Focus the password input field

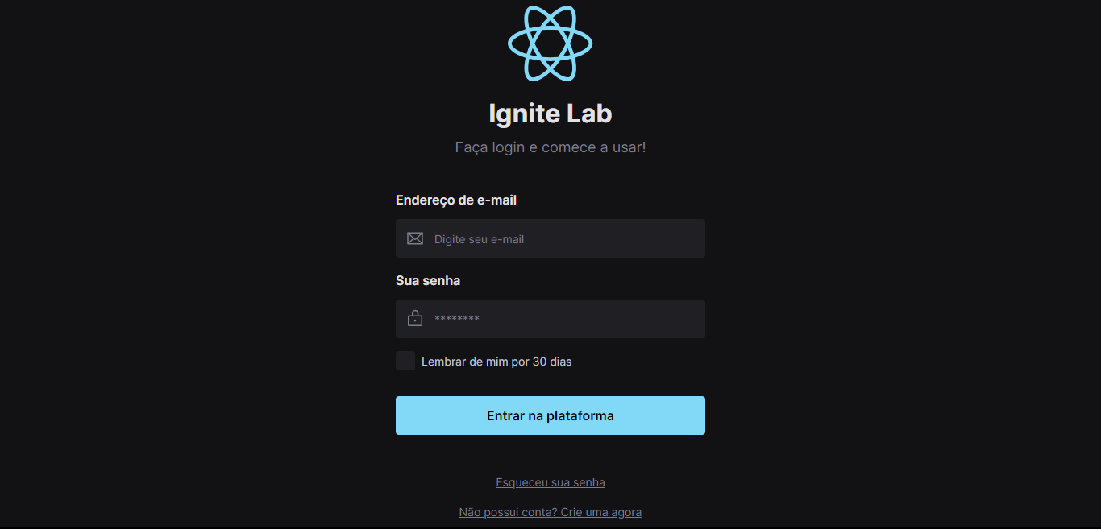(550, 319)
